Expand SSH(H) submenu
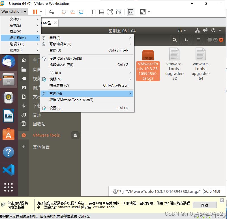This screenshot has height=219, width=227. (x=87, y=73)
